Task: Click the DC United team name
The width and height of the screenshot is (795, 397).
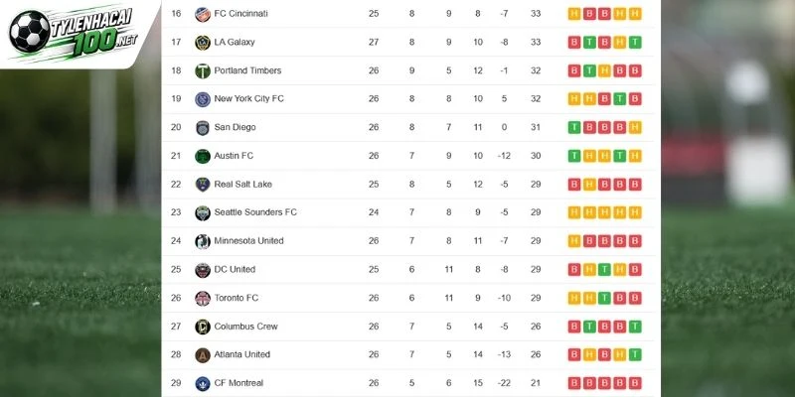Action: 235,269
